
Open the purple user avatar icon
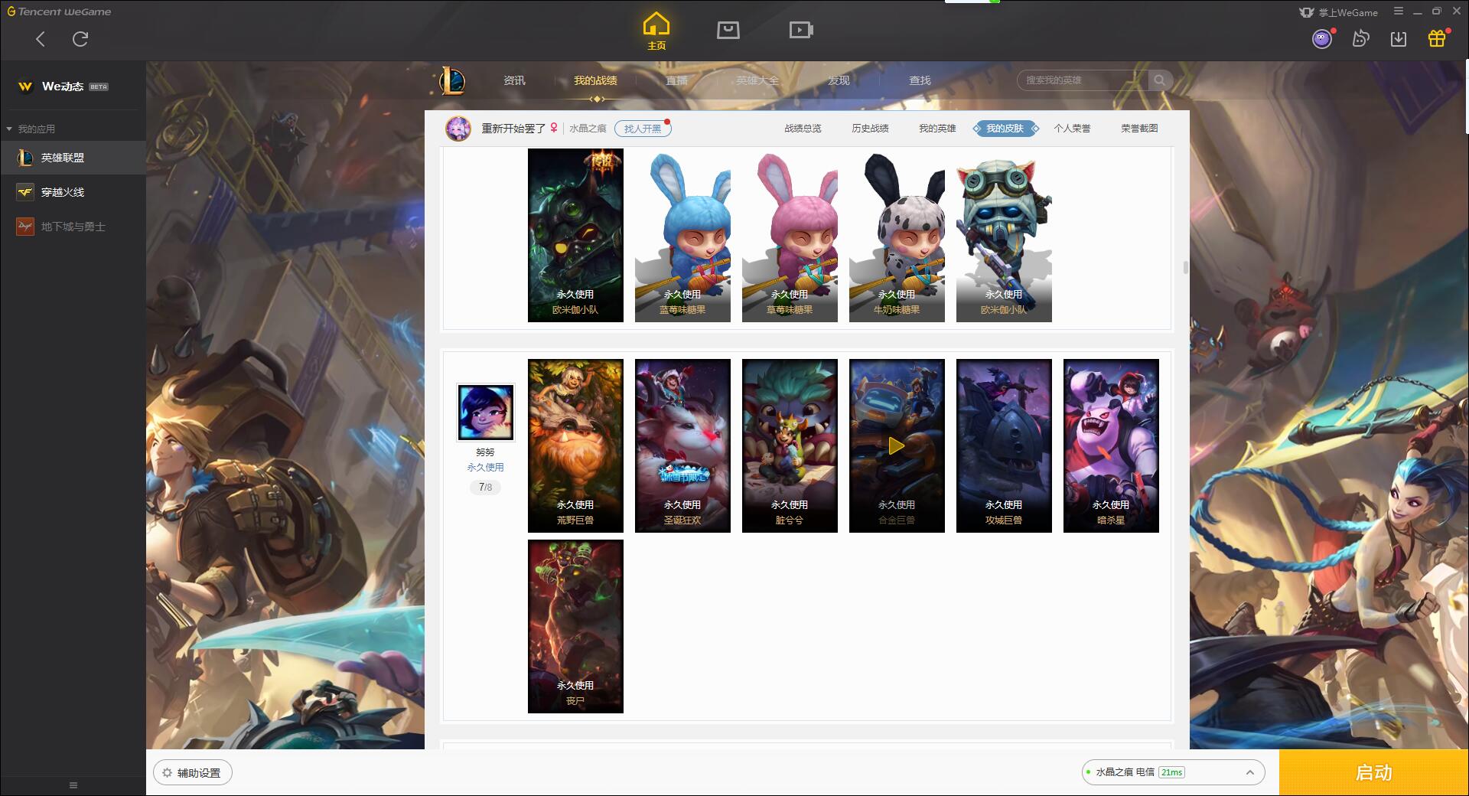pyautogui.click(x=1322, y=38)
